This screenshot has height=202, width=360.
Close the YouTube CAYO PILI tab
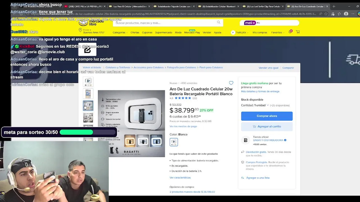click(x=105, y=6)
